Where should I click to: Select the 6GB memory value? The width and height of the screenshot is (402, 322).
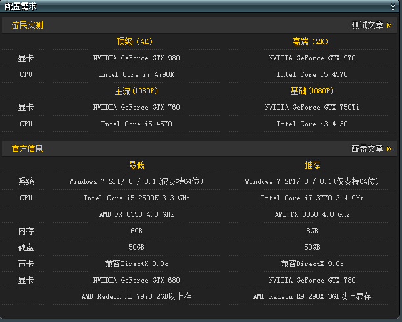(x=136, y=231)
